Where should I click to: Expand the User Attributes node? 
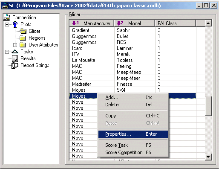pyautogui.click(x=15, y=45)
